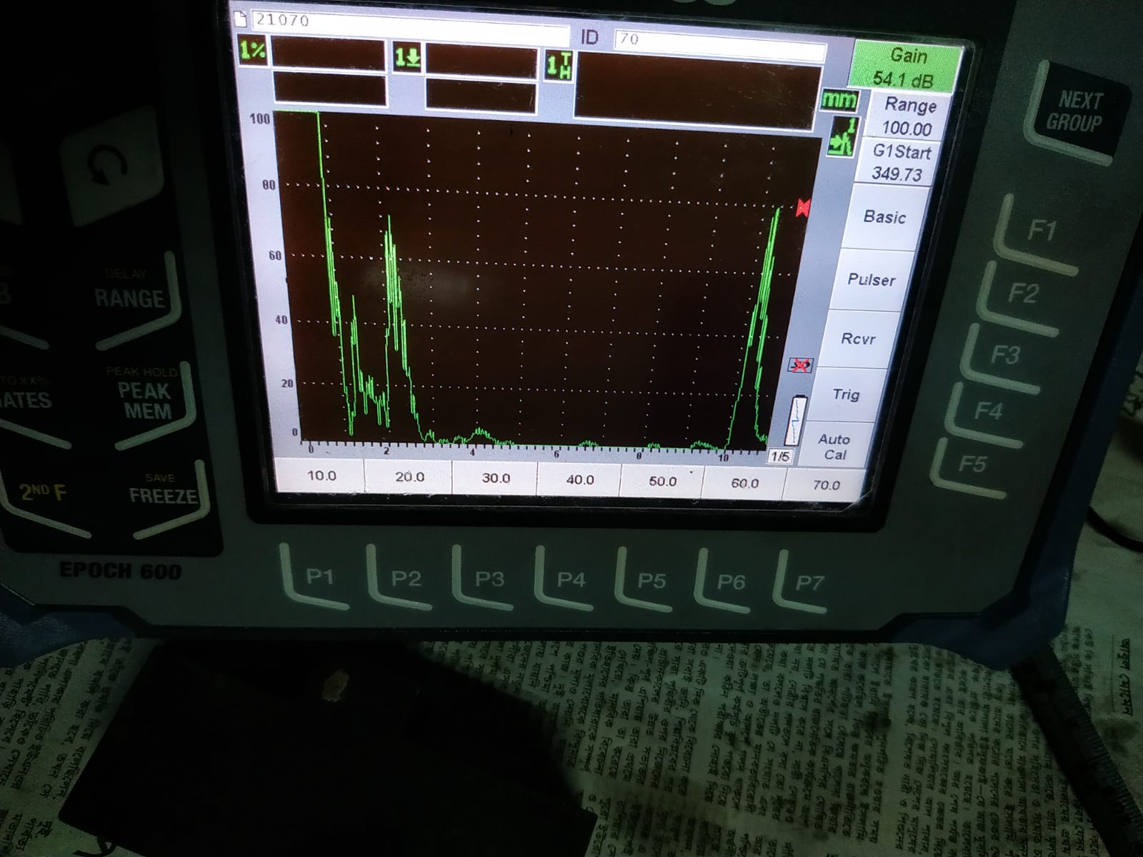Image resolution: width=1143 pixels, height=857 pixels.
Task: Select the G1Start 349.73 parameter box
Action: [899, 163]
